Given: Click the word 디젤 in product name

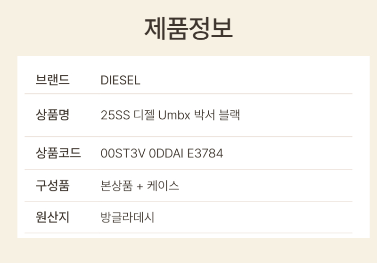Looking at the screenshot, I should click(143, 115).
